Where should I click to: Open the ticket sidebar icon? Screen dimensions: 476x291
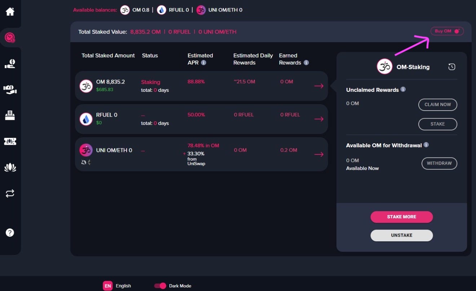(10, 141)
